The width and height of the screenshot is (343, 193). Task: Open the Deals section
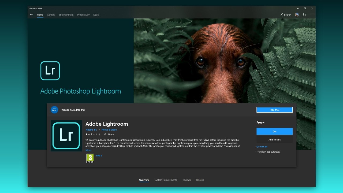(x=96, y=15)
